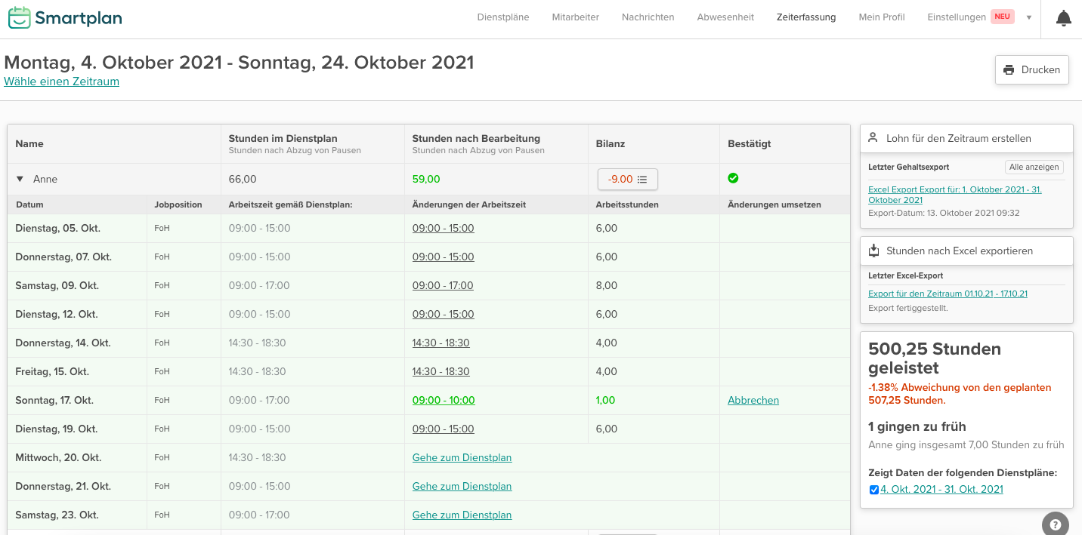
Task: Click the 500,25 Stunden geleistet heading
Action: pos(935,358)
